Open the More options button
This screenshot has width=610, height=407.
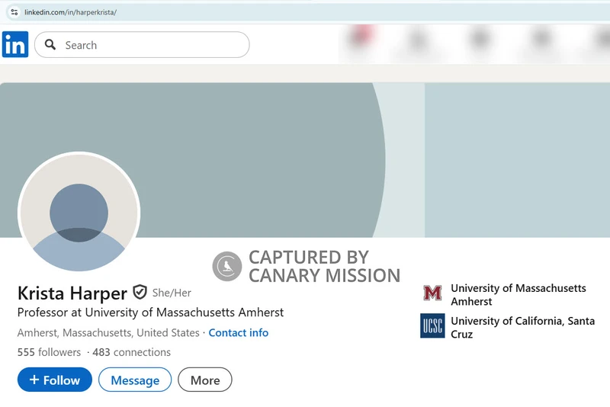205,380
